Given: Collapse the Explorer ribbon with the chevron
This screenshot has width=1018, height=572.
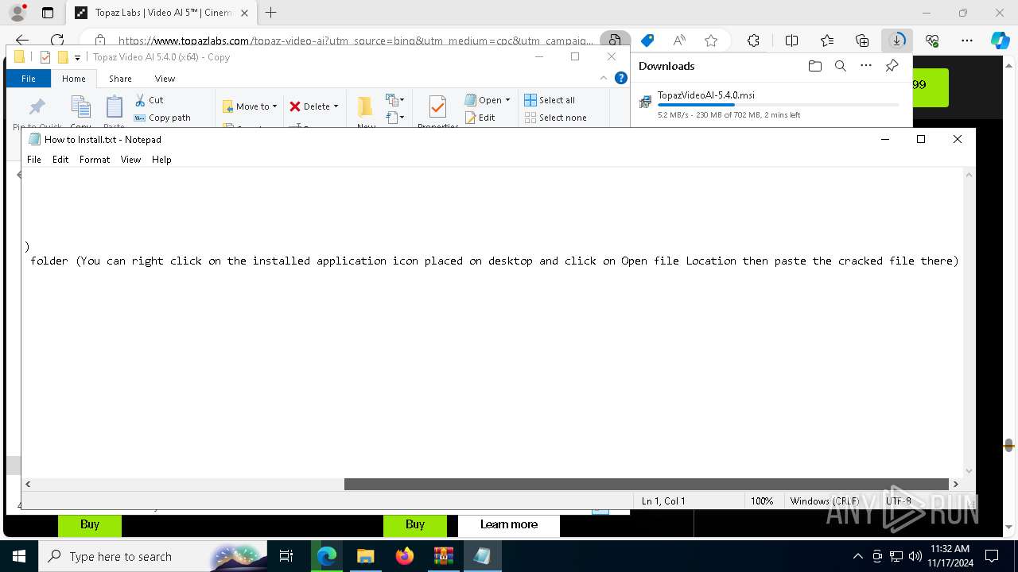Looking at the screenshot, I should coord(604,78).
